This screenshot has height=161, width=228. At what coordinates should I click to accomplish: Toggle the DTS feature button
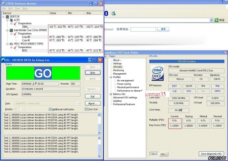[x=189, y=91]
